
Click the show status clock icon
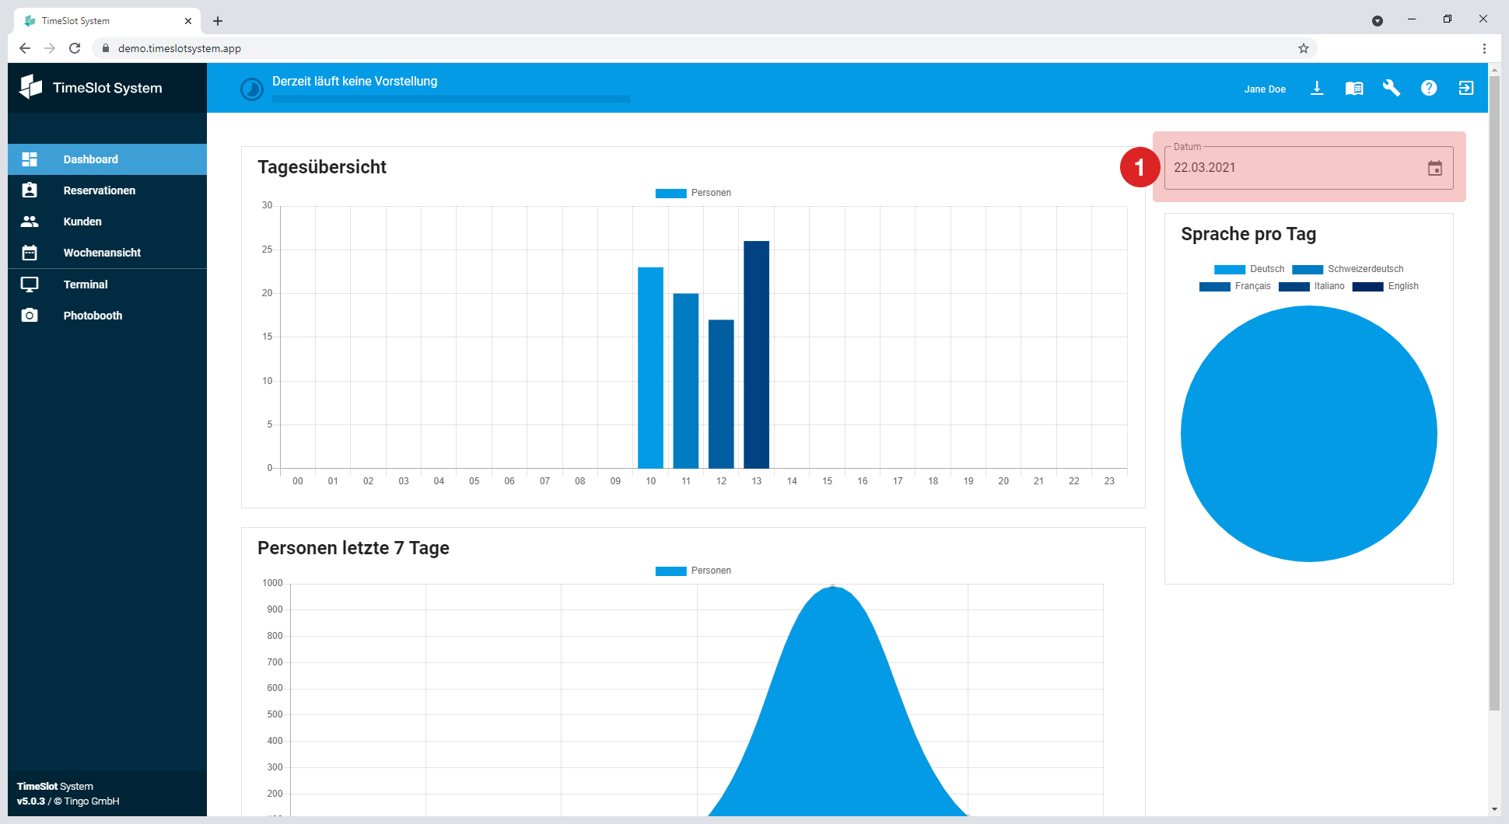(252, 89)
